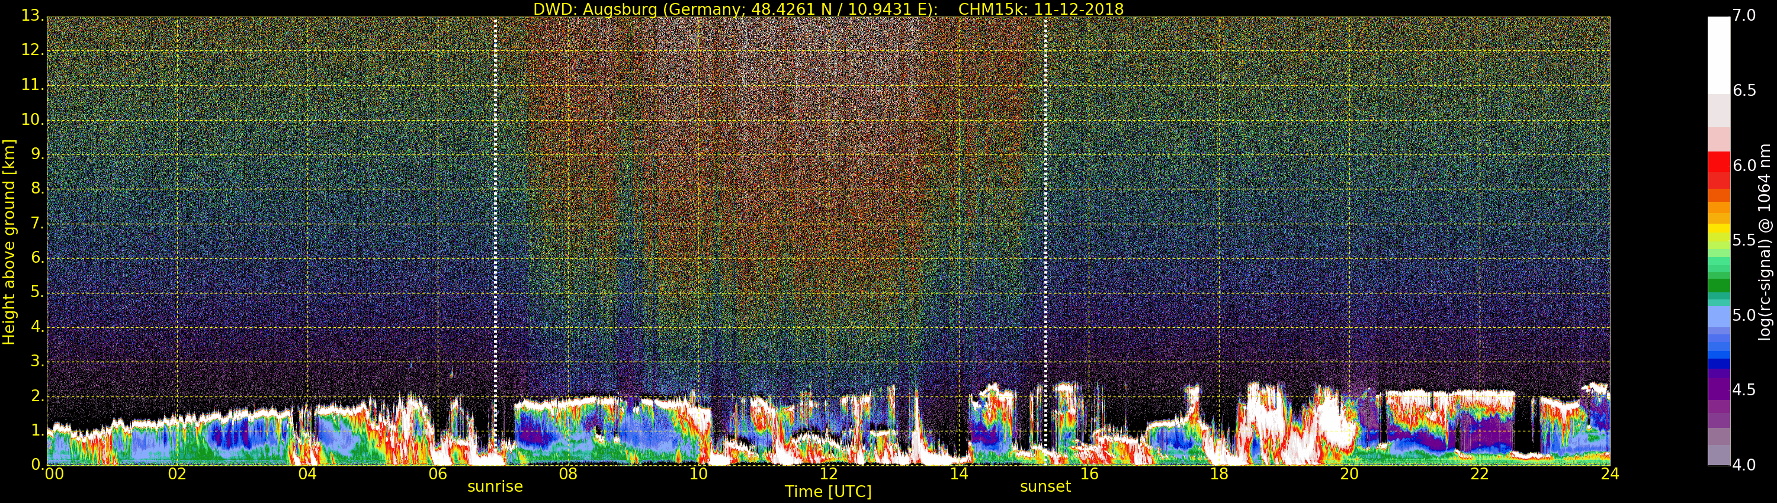Click the '08' time tick label

click(567, 474)
